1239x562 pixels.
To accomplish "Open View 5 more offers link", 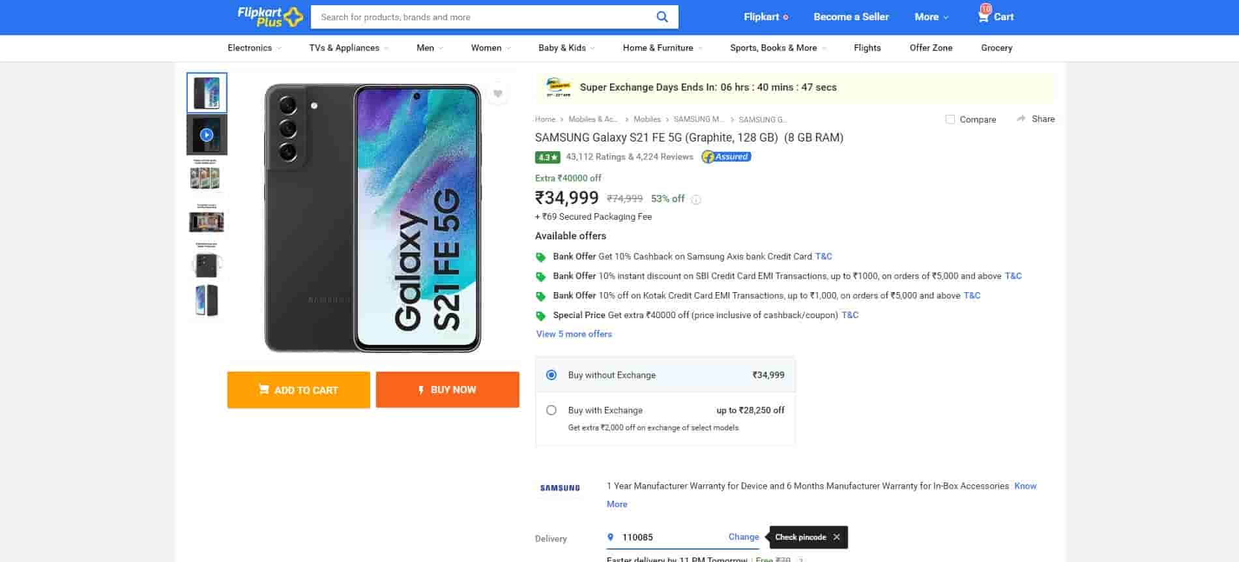I will pyautogui.click(x=574, y=334).
